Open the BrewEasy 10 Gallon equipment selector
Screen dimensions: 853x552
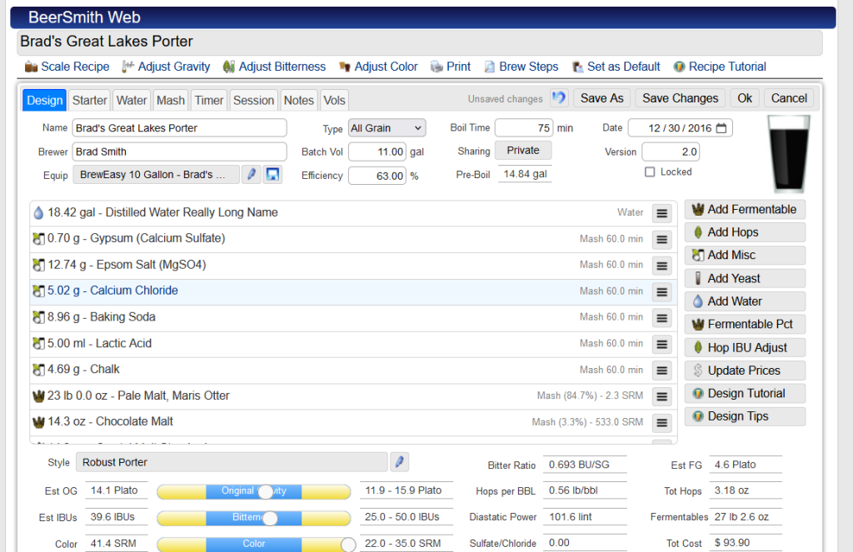click(x=156, y=175)
